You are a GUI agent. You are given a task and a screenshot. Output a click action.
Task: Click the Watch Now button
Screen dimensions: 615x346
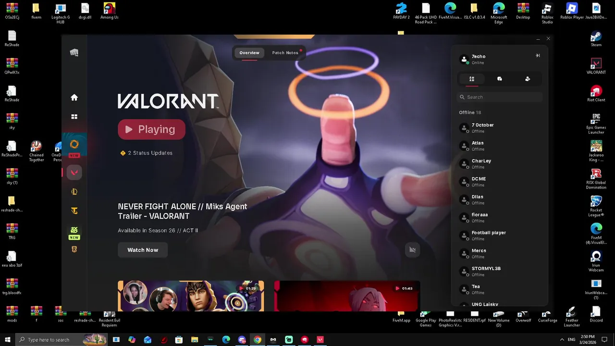coord(143,250)
